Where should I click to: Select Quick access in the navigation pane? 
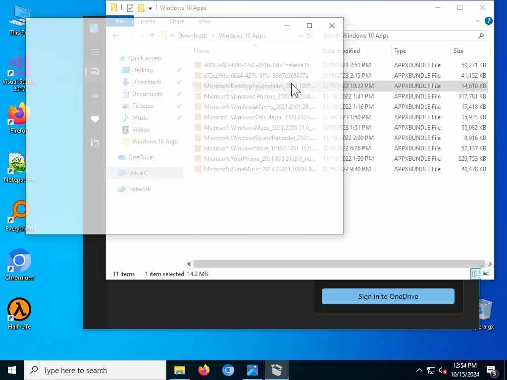[145, 58]
